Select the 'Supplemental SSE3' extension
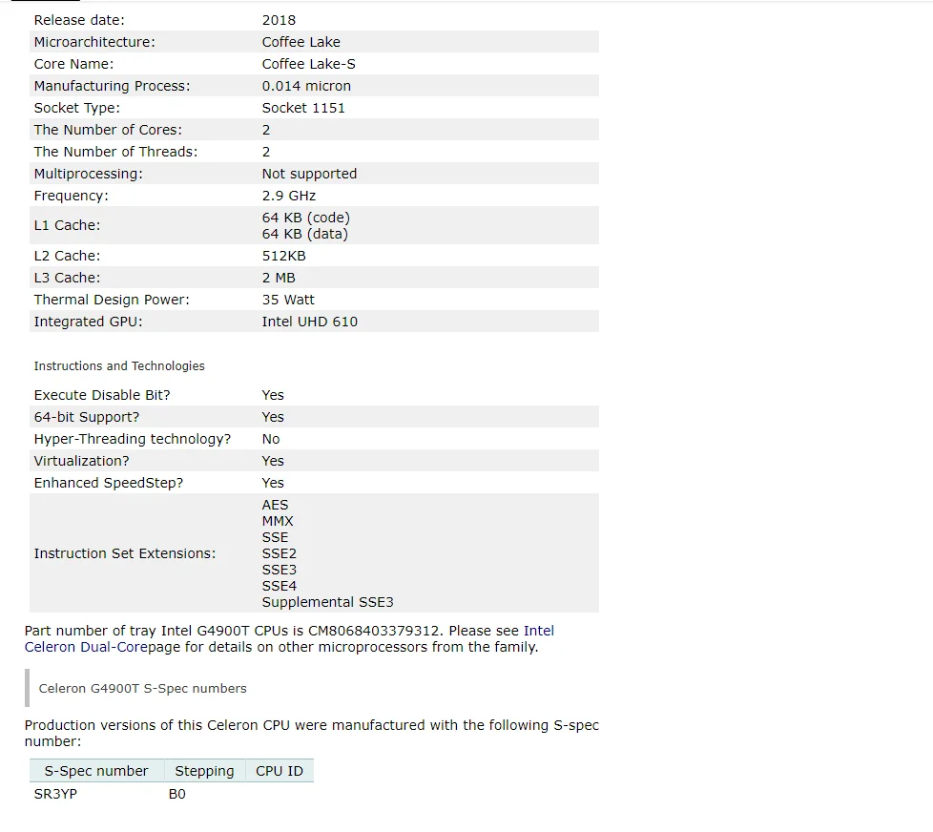The width and height of the screenshot is (933, 832). [327, 602]
